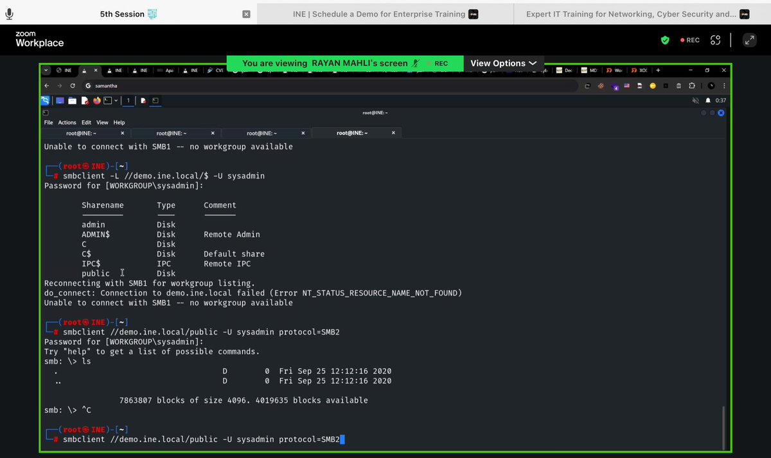771x458 pixels.
Task: Toggle Zoom full screen with expand arrows icon
Action: click(x=749, y=40)
